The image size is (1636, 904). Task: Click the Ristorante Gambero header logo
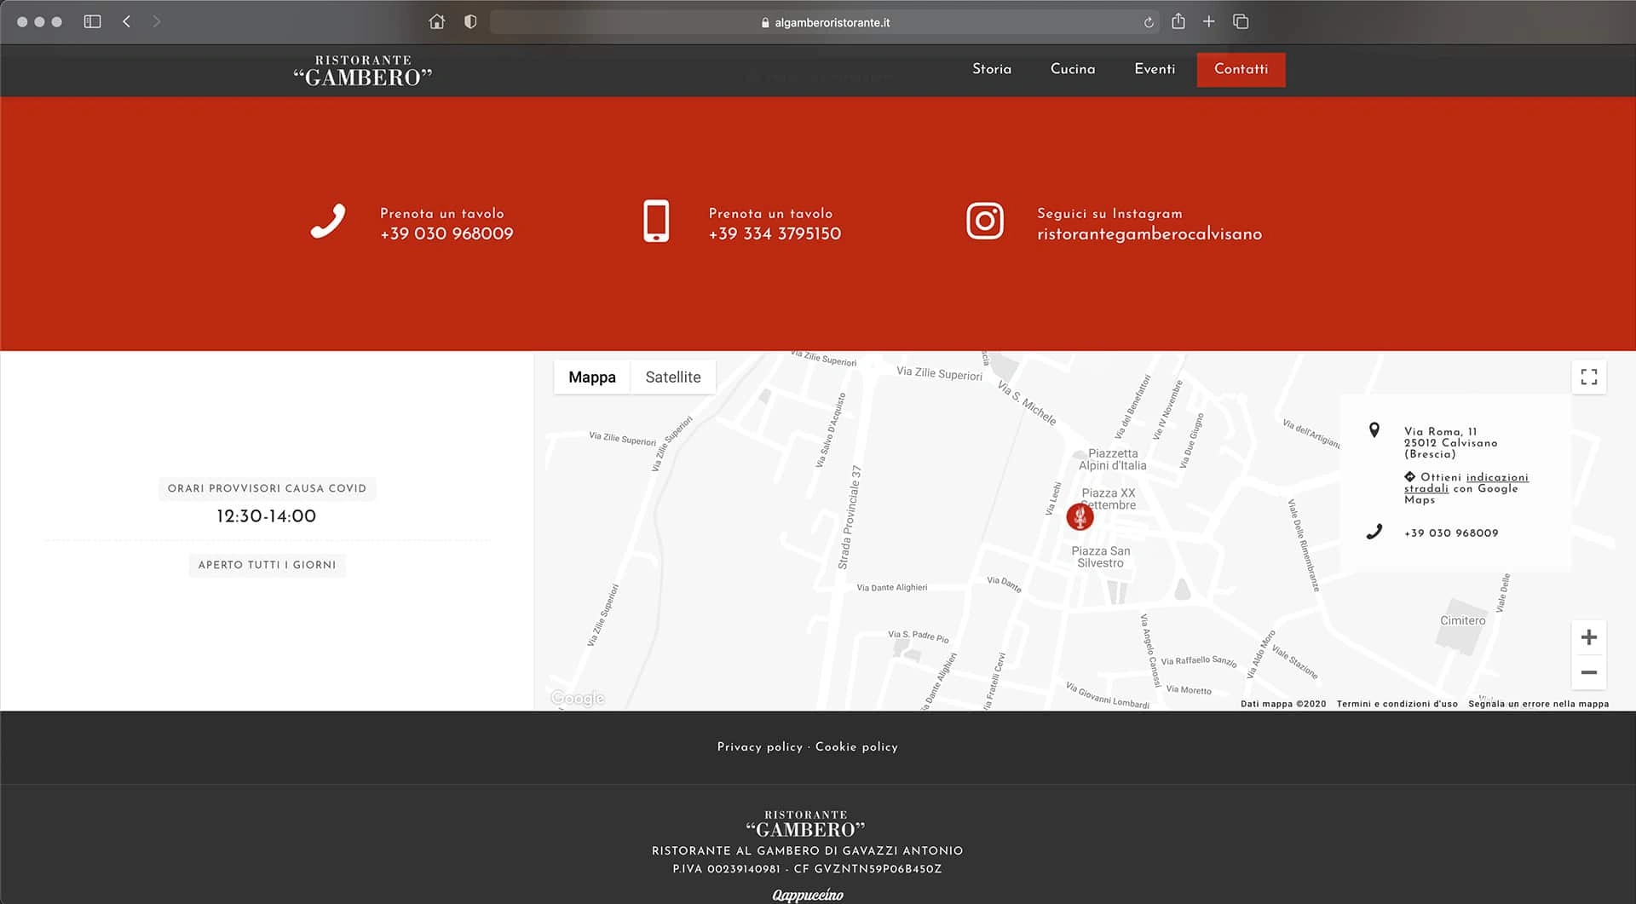pyautogui.click(x=363, y=71)
